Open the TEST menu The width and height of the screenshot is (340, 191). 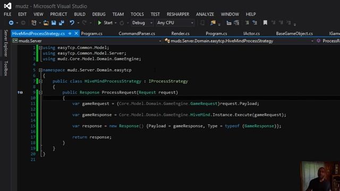(155, 14)
